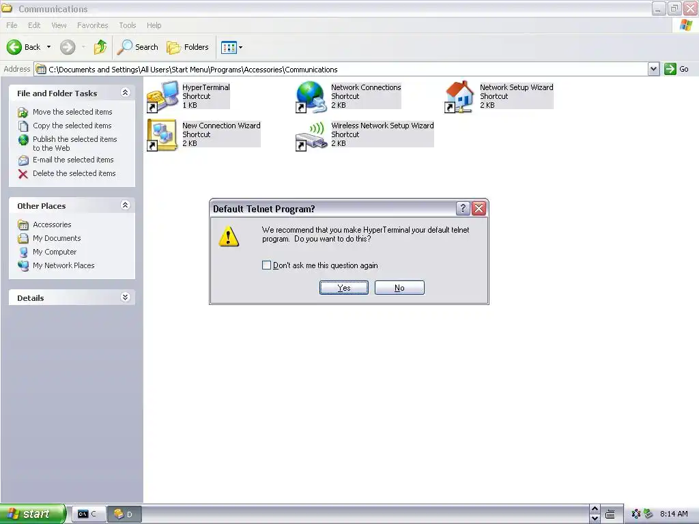Open the Search magnifier tool
Screen dimensions: 699x524
point(138,47)
